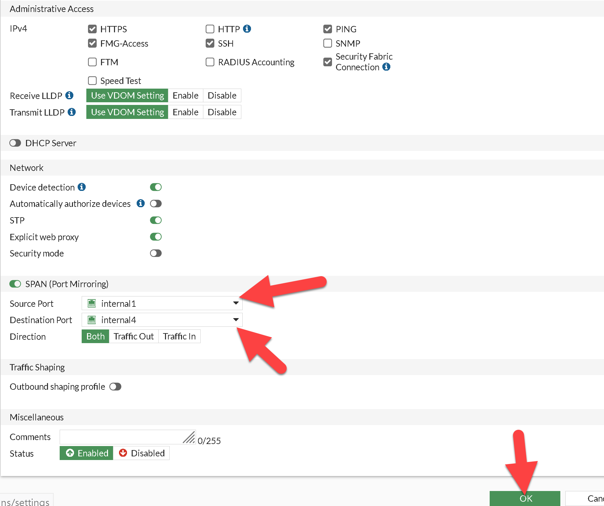Expand the Destination Port dropdown arrow
The width and height of the screenshot is (604, 506).
[x=236, y=320]
